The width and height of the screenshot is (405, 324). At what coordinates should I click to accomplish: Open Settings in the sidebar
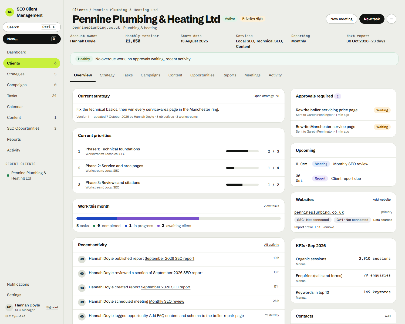pos(32,295)
